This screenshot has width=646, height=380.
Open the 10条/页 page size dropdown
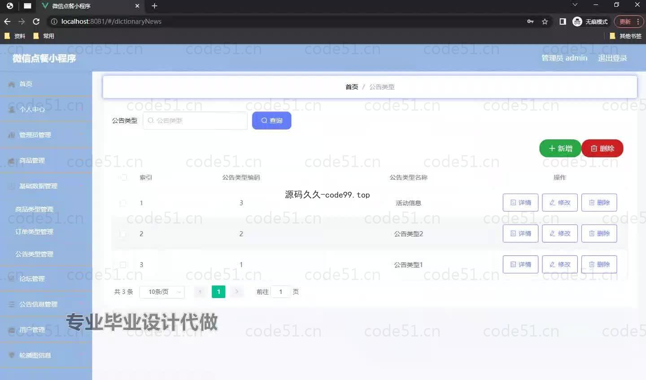click(162, 292)
